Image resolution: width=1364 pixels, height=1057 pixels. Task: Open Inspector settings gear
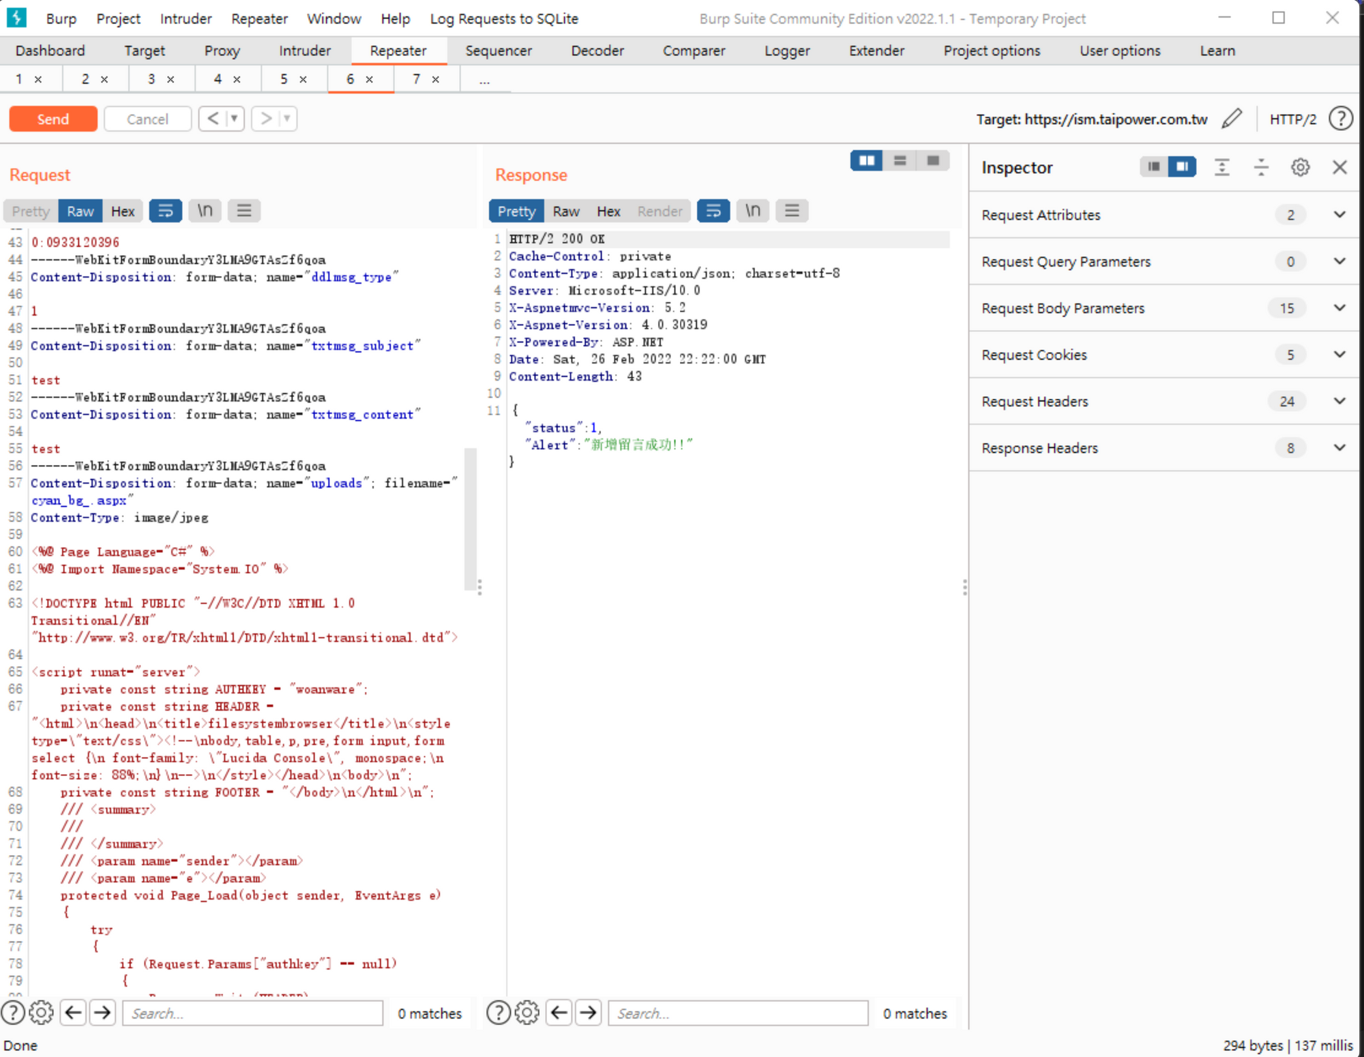1301,167
